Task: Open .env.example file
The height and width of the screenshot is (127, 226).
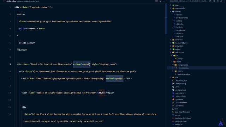Action: click(x=180, y=90)
